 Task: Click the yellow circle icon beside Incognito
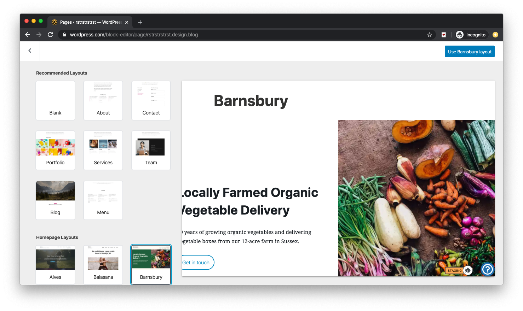[x=495, y=35]
